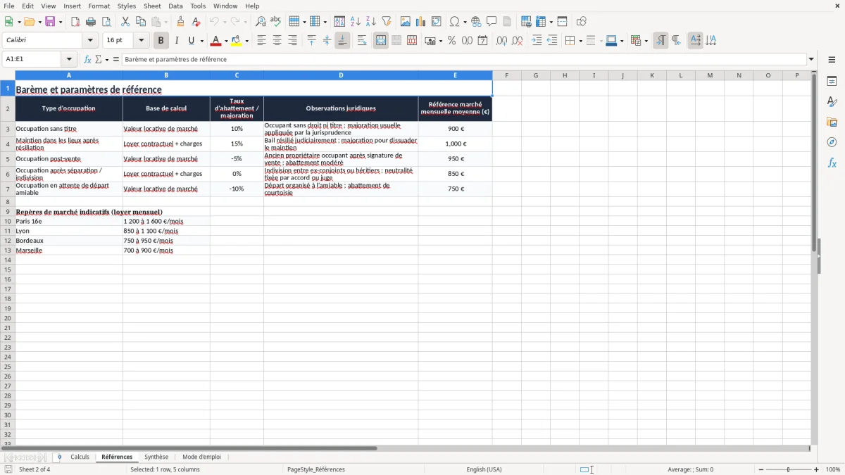
Task: Toggle Underline formatting
Action: click(191, 41)
